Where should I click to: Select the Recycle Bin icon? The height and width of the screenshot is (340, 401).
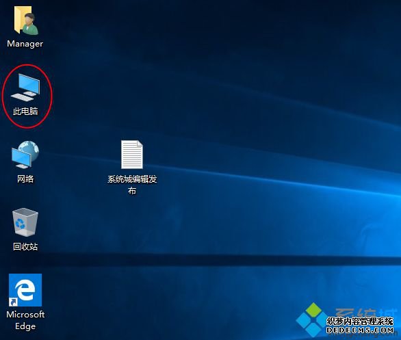click(x=25, y=222)
